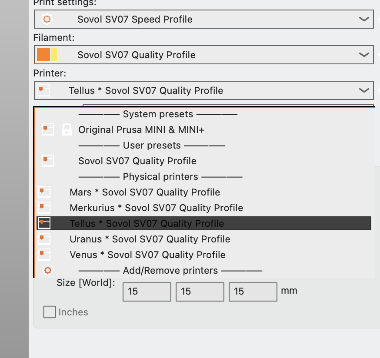
Task: Click the System presets header text
Action: tap(158, 114)
